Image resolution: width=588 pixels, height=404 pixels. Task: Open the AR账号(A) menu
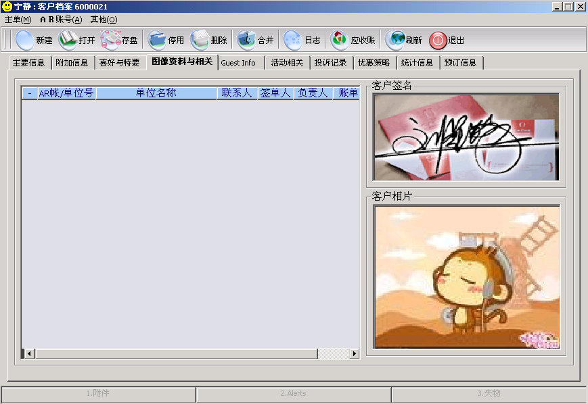tap(61, 20)
